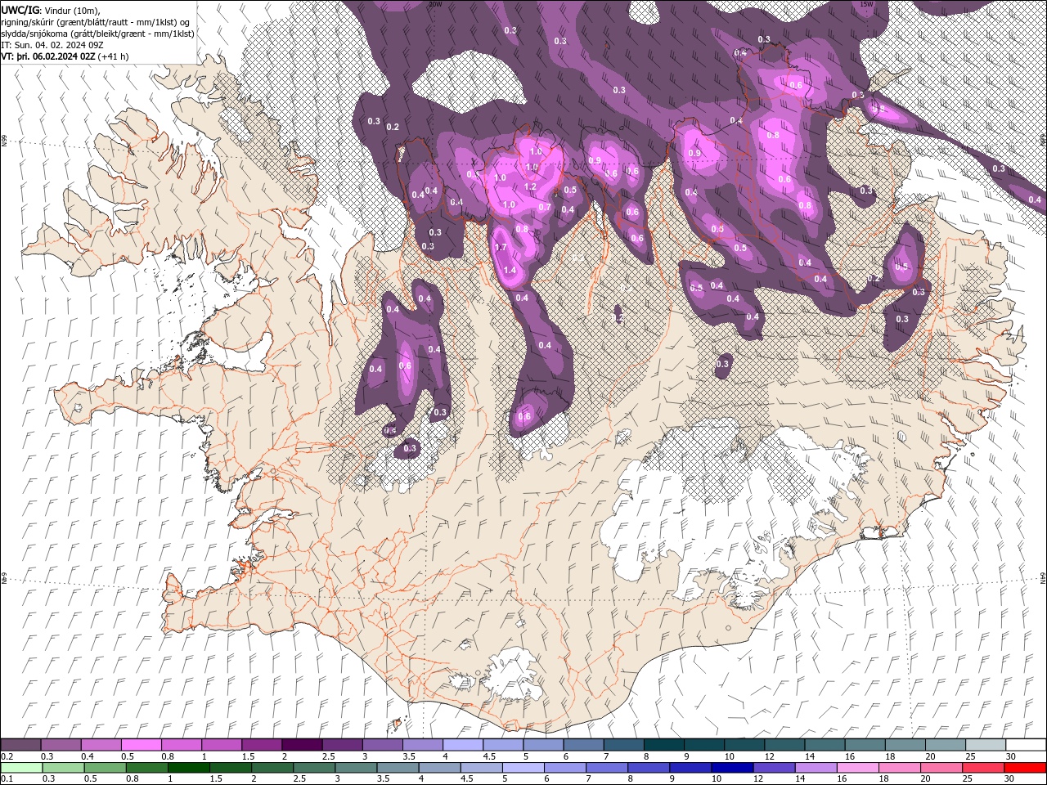
Task: Click the upper legend swatch between 4 and 4.5
Action: (463, 745)
